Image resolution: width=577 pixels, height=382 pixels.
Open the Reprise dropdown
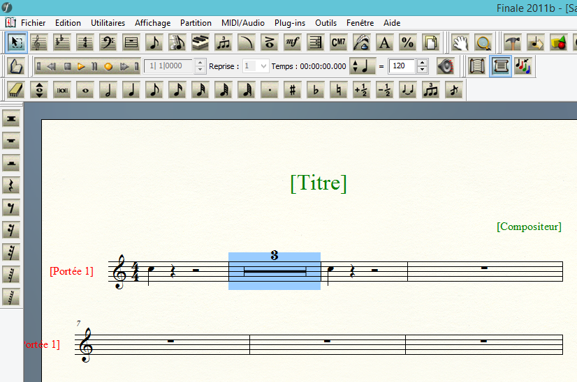point(263,66)
